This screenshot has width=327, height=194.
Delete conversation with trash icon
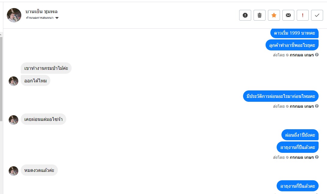tap(260, 15)
